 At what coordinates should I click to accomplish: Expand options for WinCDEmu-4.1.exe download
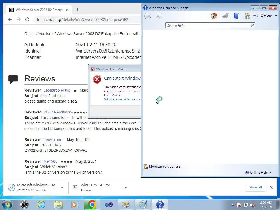pos(126,188)
